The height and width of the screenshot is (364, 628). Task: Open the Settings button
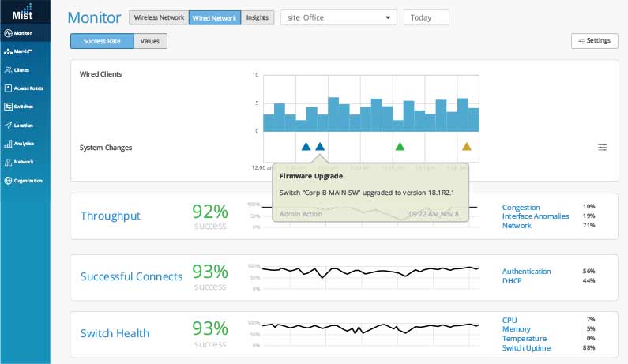(x=594, y=40)
